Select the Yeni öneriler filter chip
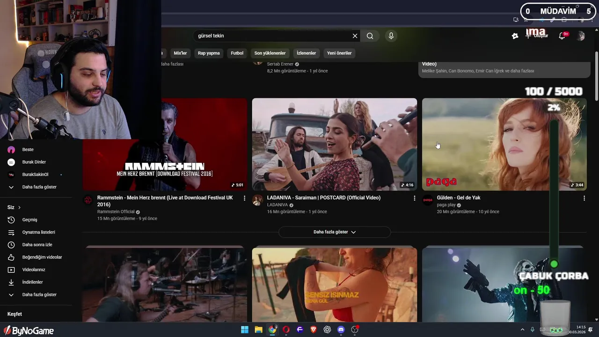Image resolution: width=599 pixels, height=337 pixels. click(x=339, y=53)
